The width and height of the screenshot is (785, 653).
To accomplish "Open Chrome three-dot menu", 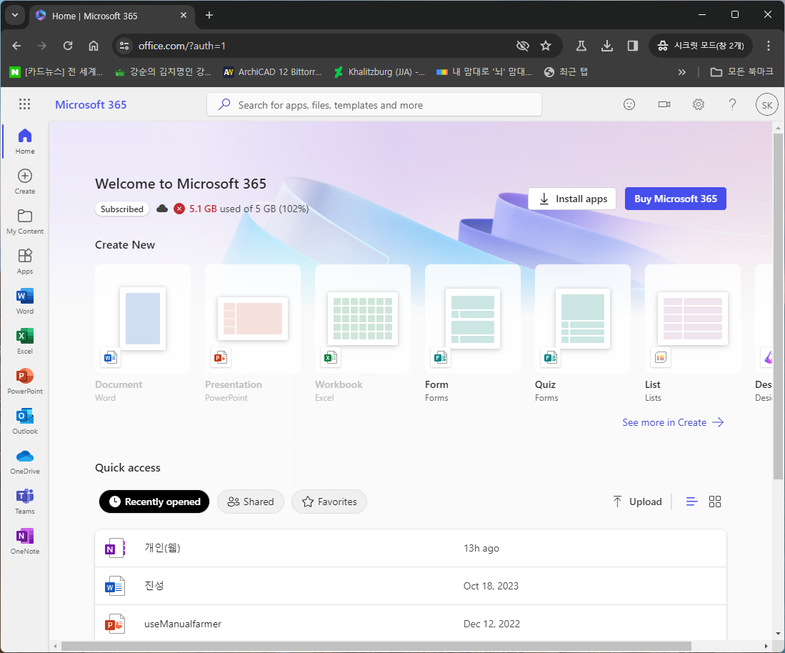I will [x=768, y=46].
